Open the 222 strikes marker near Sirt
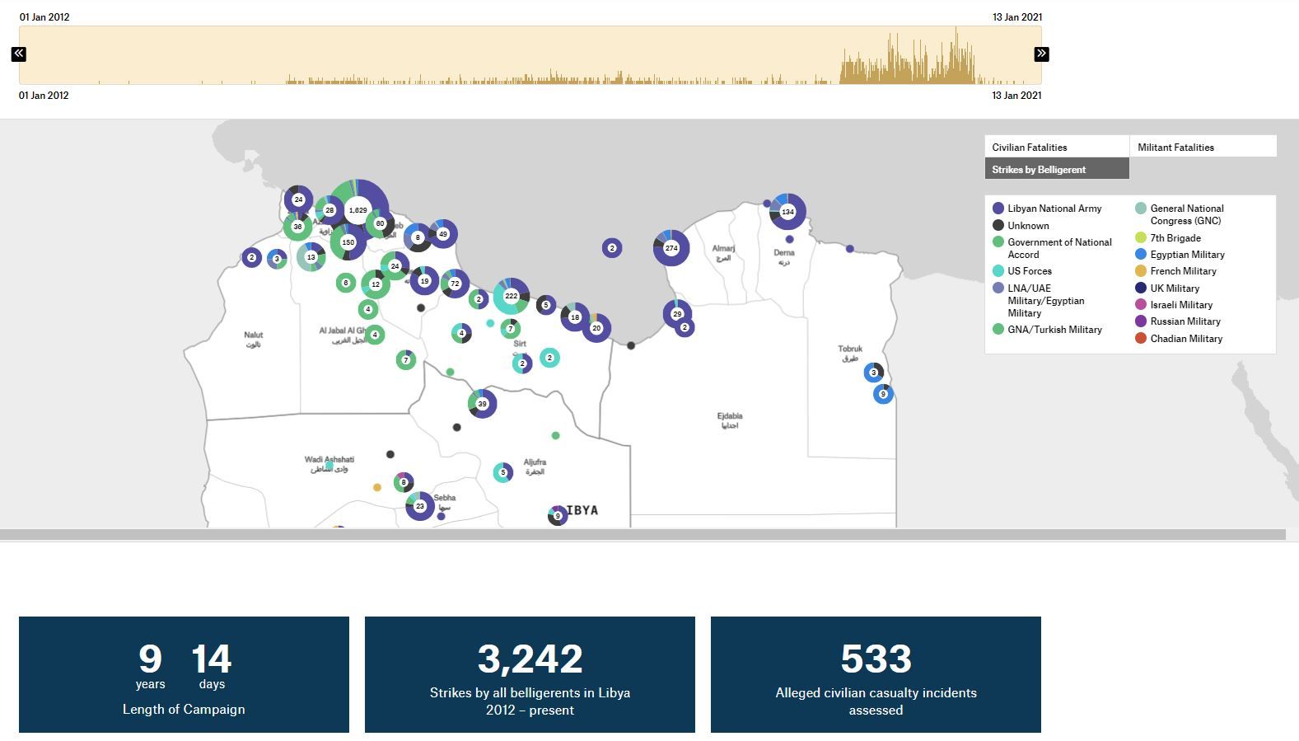The width and height of the screenshot is (1299, 741). 511,296
